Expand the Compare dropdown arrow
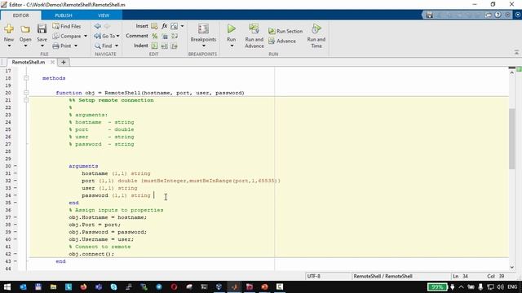The height and width of the screenshot is (293, 522). point(86,36)
